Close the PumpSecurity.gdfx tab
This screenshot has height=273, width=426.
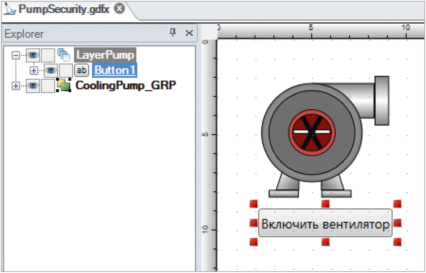click(x=119, y=9)
